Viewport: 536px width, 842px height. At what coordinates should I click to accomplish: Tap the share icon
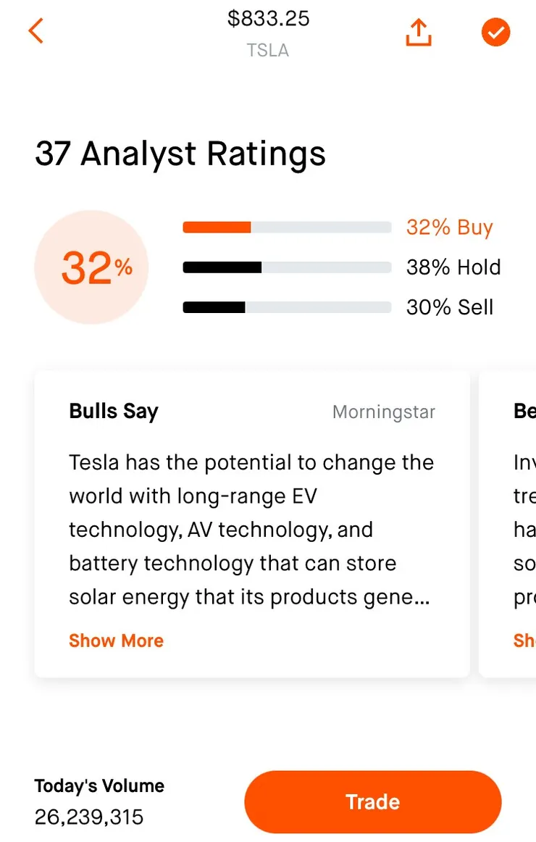point(419,33)
